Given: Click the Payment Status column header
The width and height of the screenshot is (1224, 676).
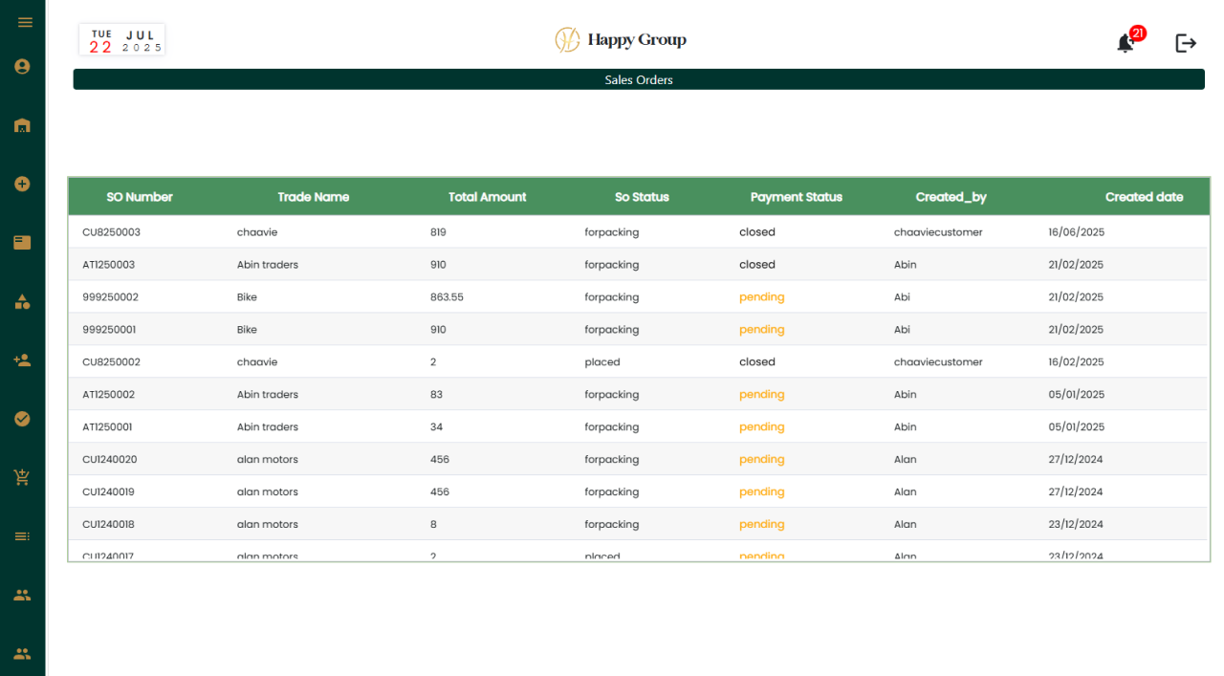Looking at the screenshot, I should click(797, 197).
